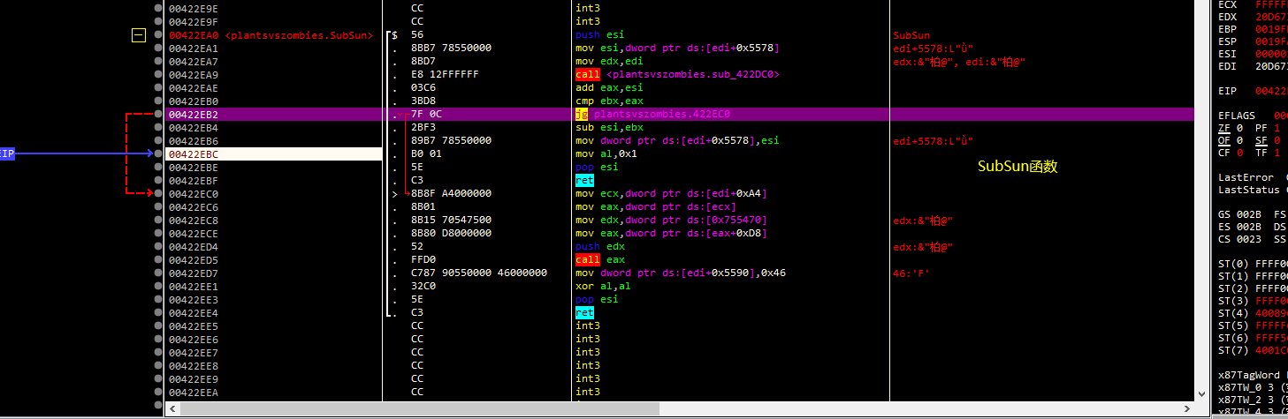The width and height of the screenshot is (1288, 419).
Task: Select the EIP register entry
Action: 1253,92
